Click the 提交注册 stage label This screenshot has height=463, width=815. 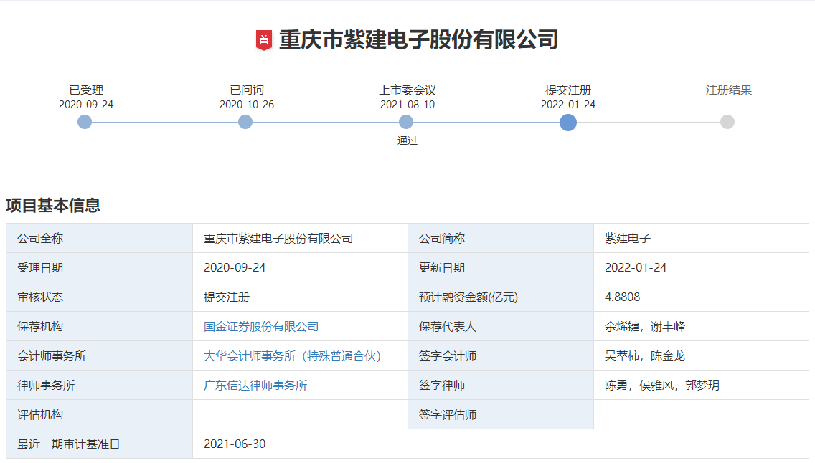click(567, 90)
